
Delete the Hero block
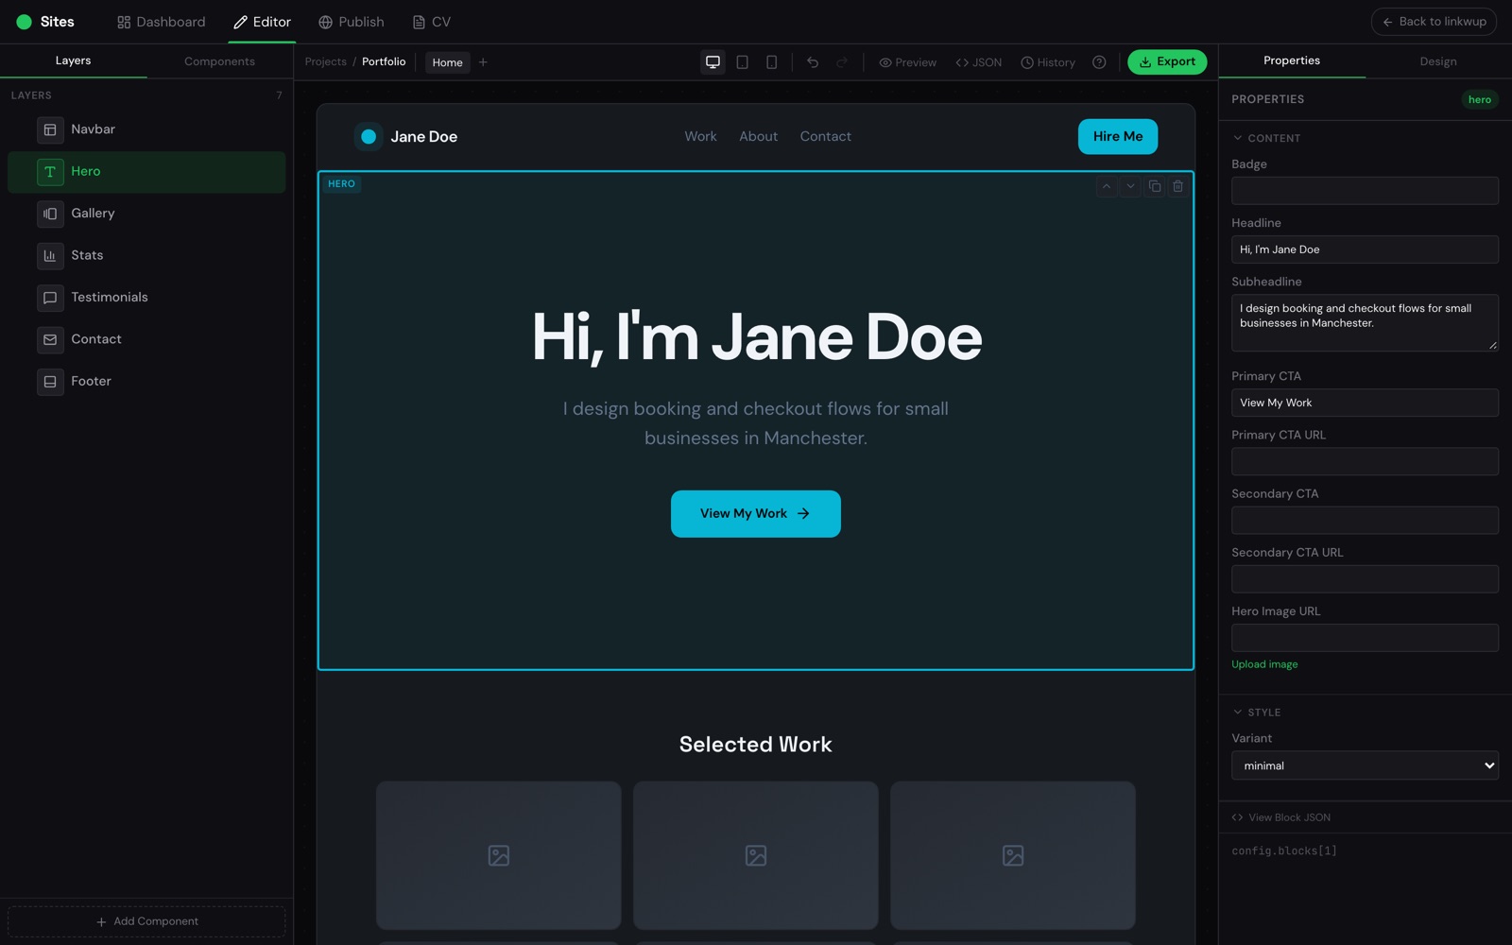tap(1178, 186)
